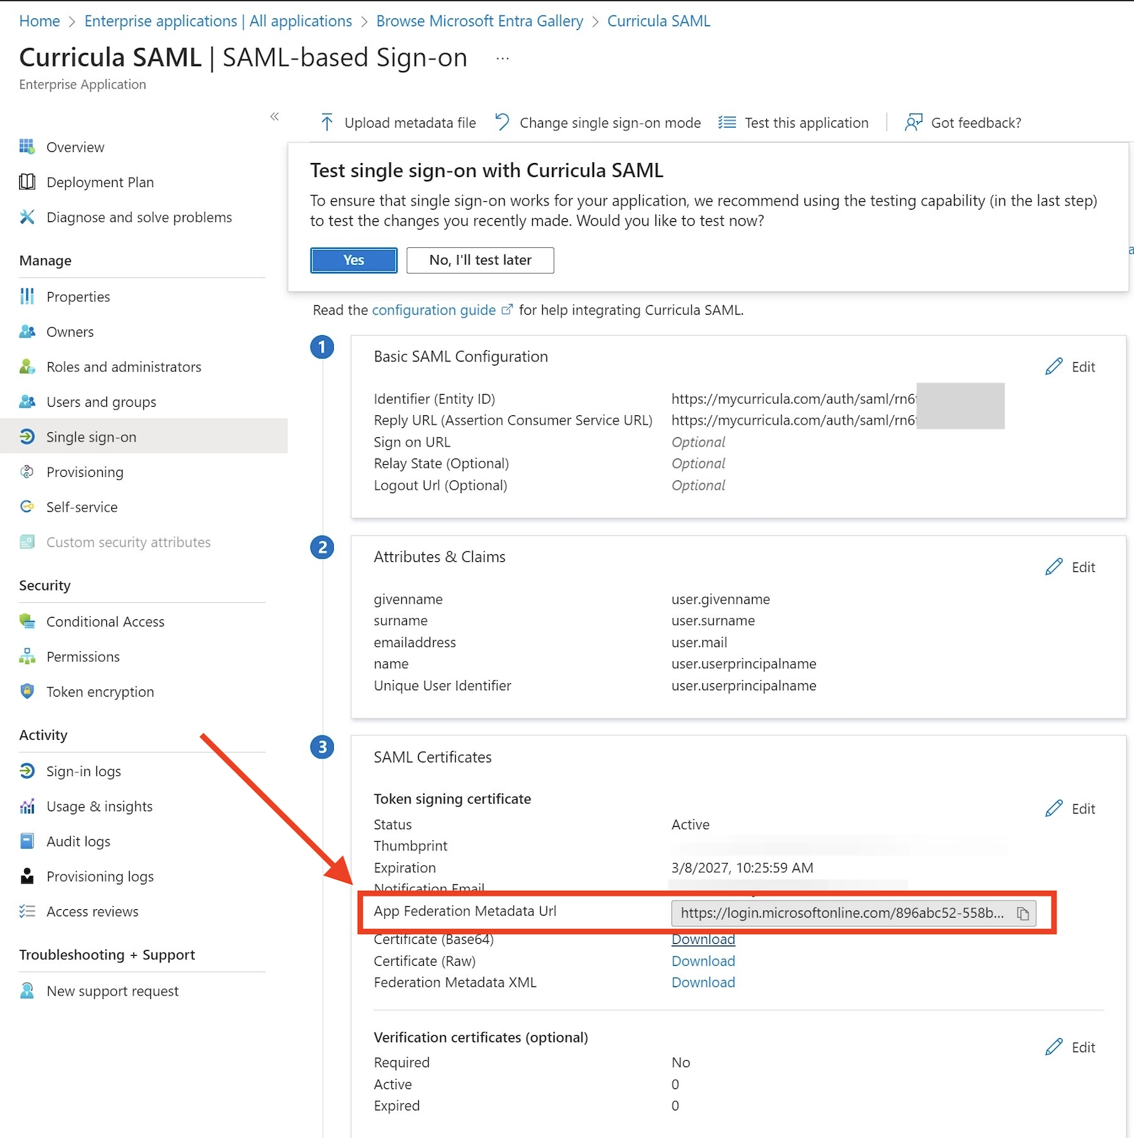This screenshot has height=1138, width=1134.
Task: Choose No, I'll test later
Action: (x=480, y=260)
